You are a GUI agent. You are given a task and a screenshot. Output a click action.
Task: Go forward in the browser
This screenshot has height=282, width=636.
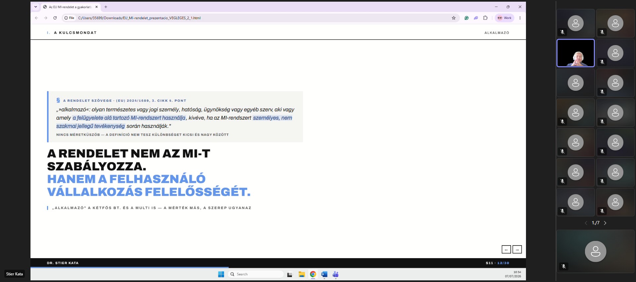pos(46,18)
